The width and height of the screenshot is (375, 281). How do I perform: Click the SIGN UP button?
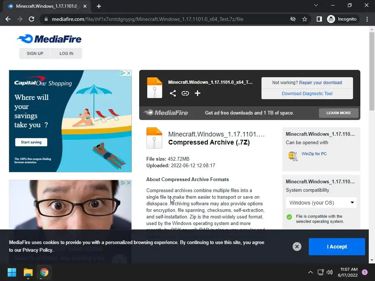(35, 53)
